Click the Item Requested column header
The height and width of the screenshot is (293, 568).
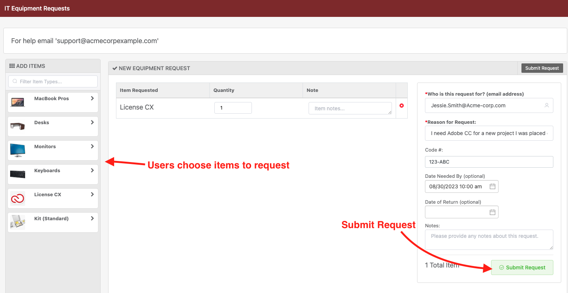tap(139, 90)
